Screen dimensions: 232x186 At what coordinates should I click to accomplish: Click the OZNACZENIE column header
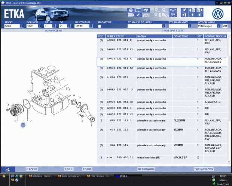coord(184,36)
